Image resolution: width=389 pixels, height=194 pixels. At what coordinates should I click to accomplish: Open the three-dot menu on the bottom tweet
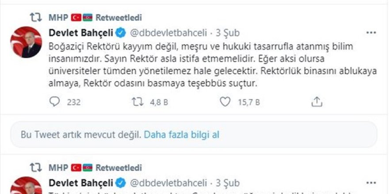coord(371,183)
